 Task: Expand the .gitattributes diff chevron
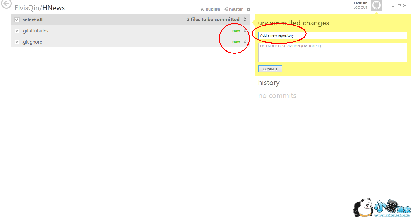pyautogui.click(x=245, y=31)
